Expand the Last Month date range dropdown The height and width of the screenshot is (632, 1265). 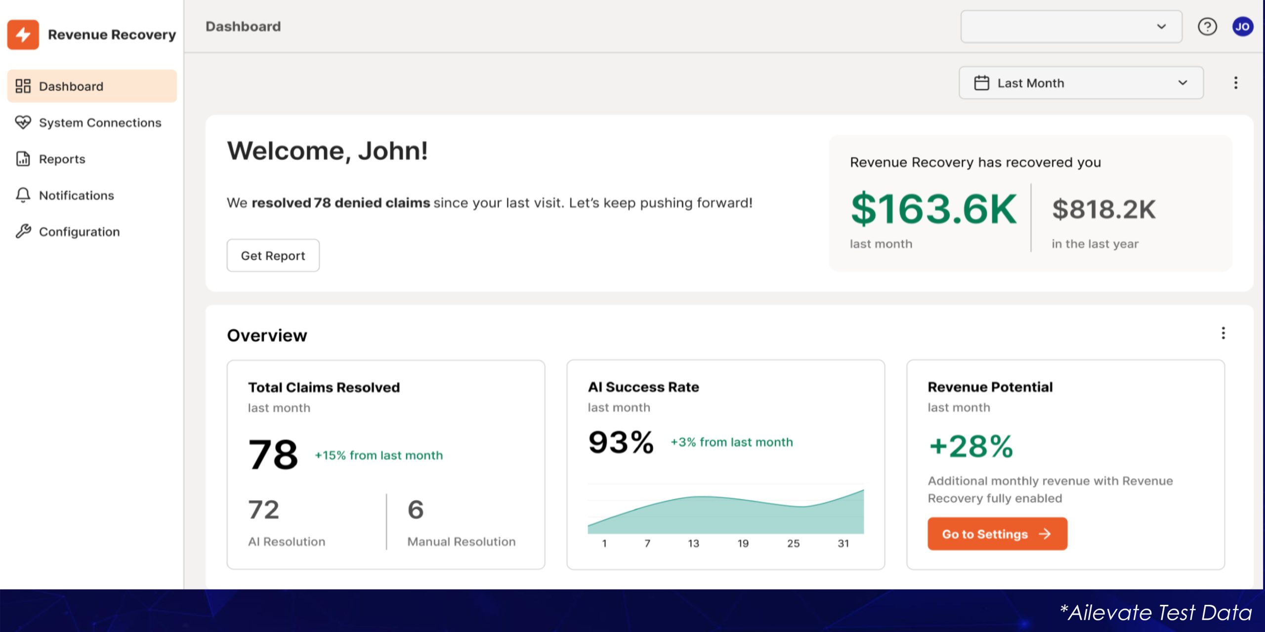click(1080, 83)
